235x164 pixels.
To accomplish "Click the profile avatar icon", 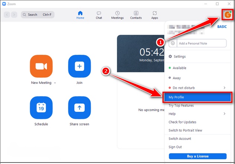I will (x=228, y=15).
